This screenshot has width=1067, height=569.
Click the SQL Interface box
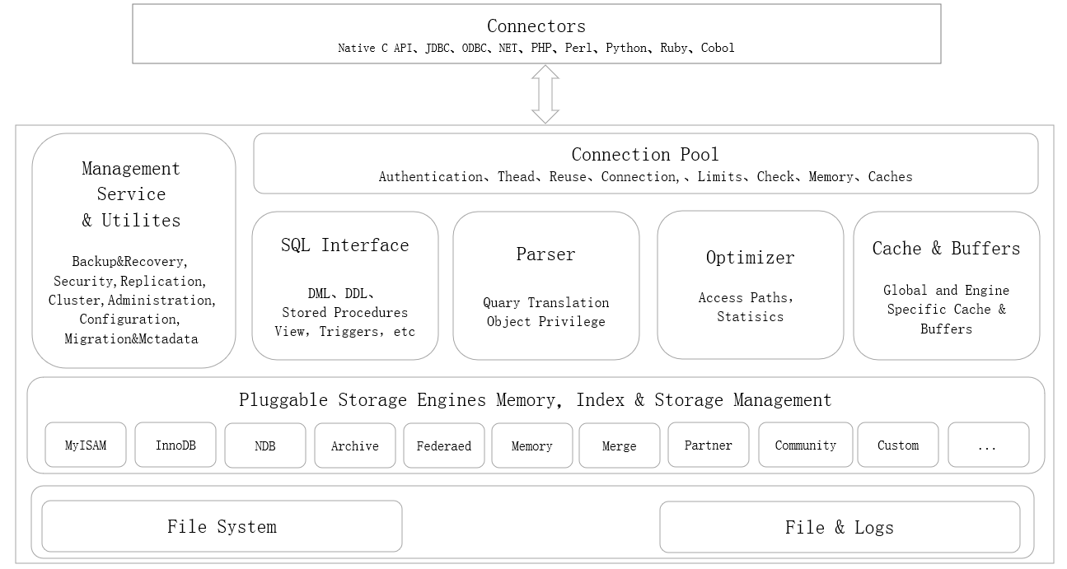click(x=344, y=285)
